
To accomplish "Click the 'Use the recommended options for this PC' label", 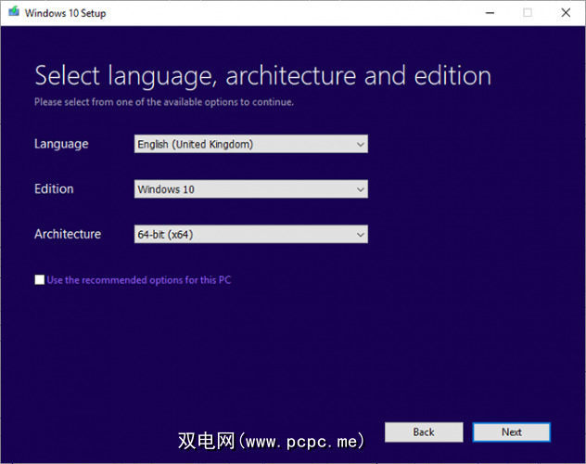I will click(x=139, y=280).
